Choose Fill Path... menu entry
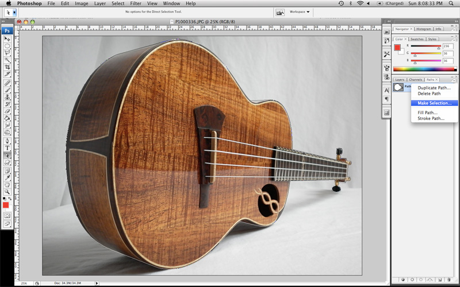The height and width of the screenshot is (287, 460). pyautogui.click(x=427, y=113)
